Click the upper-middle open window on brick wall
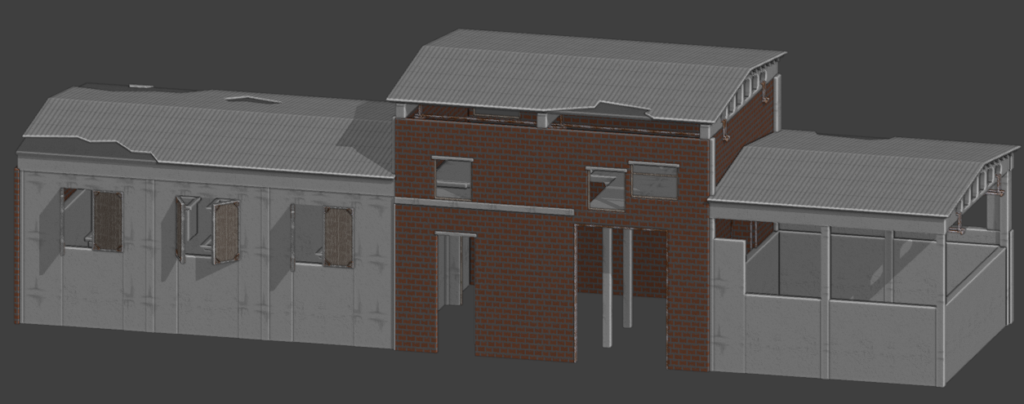The image size is (1024, 404). [x=605, y=189]
